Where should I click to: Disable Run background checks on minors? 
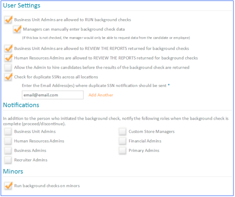(8, 186)
